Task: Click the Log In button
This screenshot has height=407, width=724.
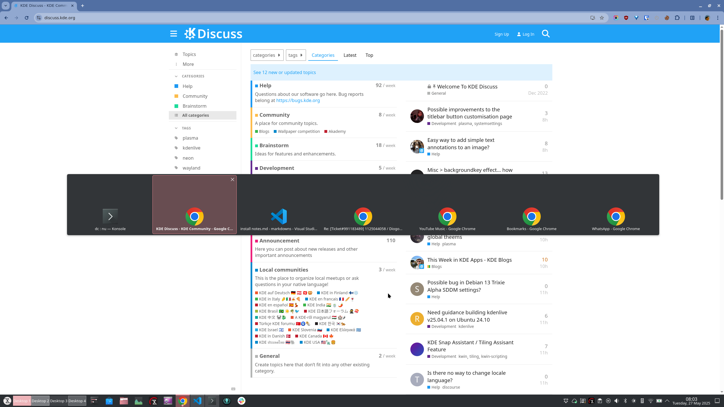Action: [525, 34]
